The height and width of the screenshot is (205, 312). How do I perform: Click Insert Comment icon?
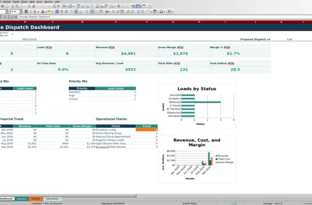click(x=123, y=6)
